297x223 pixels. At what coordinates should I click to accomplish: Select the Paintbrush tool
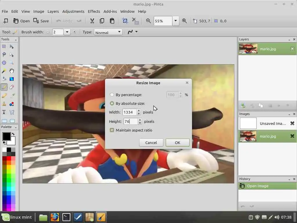point(4,87)
